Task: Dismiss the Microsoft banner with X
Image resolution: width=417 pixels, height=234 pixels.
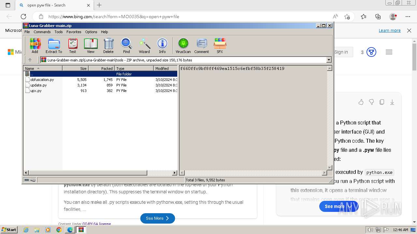Action: click(409, 31)
